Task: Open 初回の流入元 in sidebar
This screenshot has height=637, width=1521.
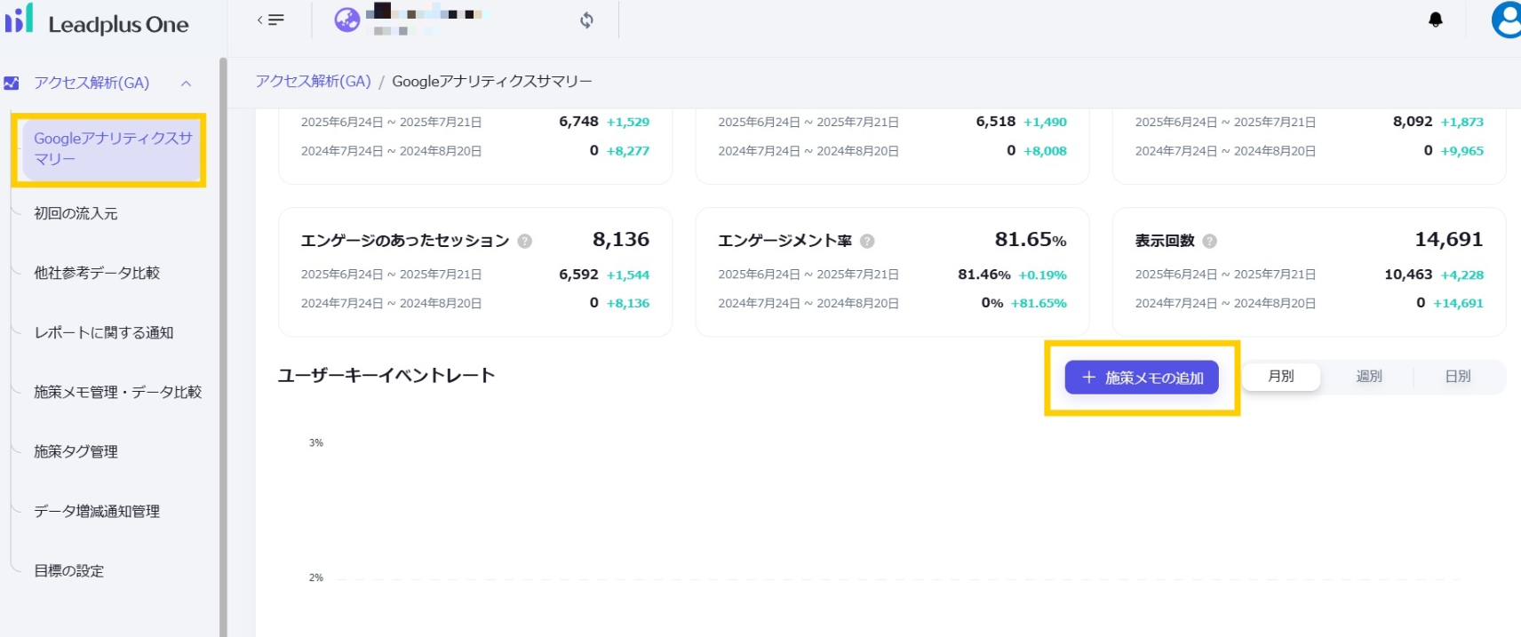Action: pos(76,213)
